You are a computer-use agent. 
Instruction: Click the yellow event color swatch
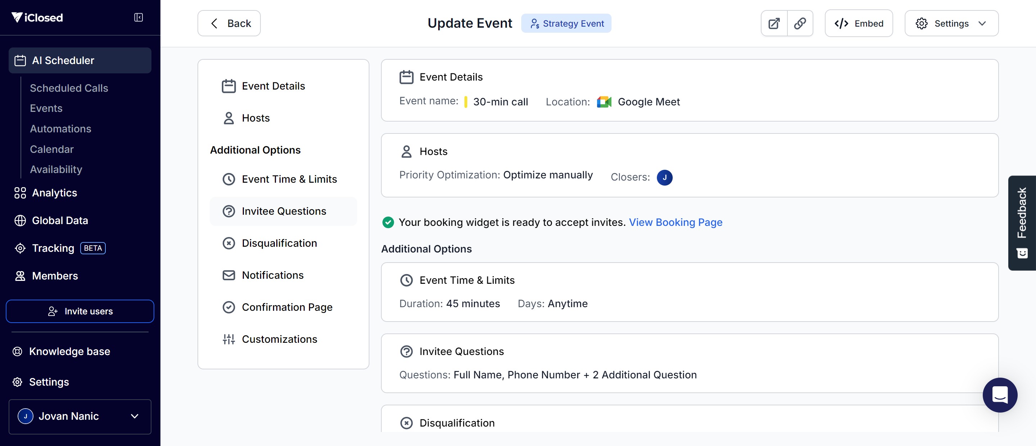pyautogui.click(x=465, y=102)
